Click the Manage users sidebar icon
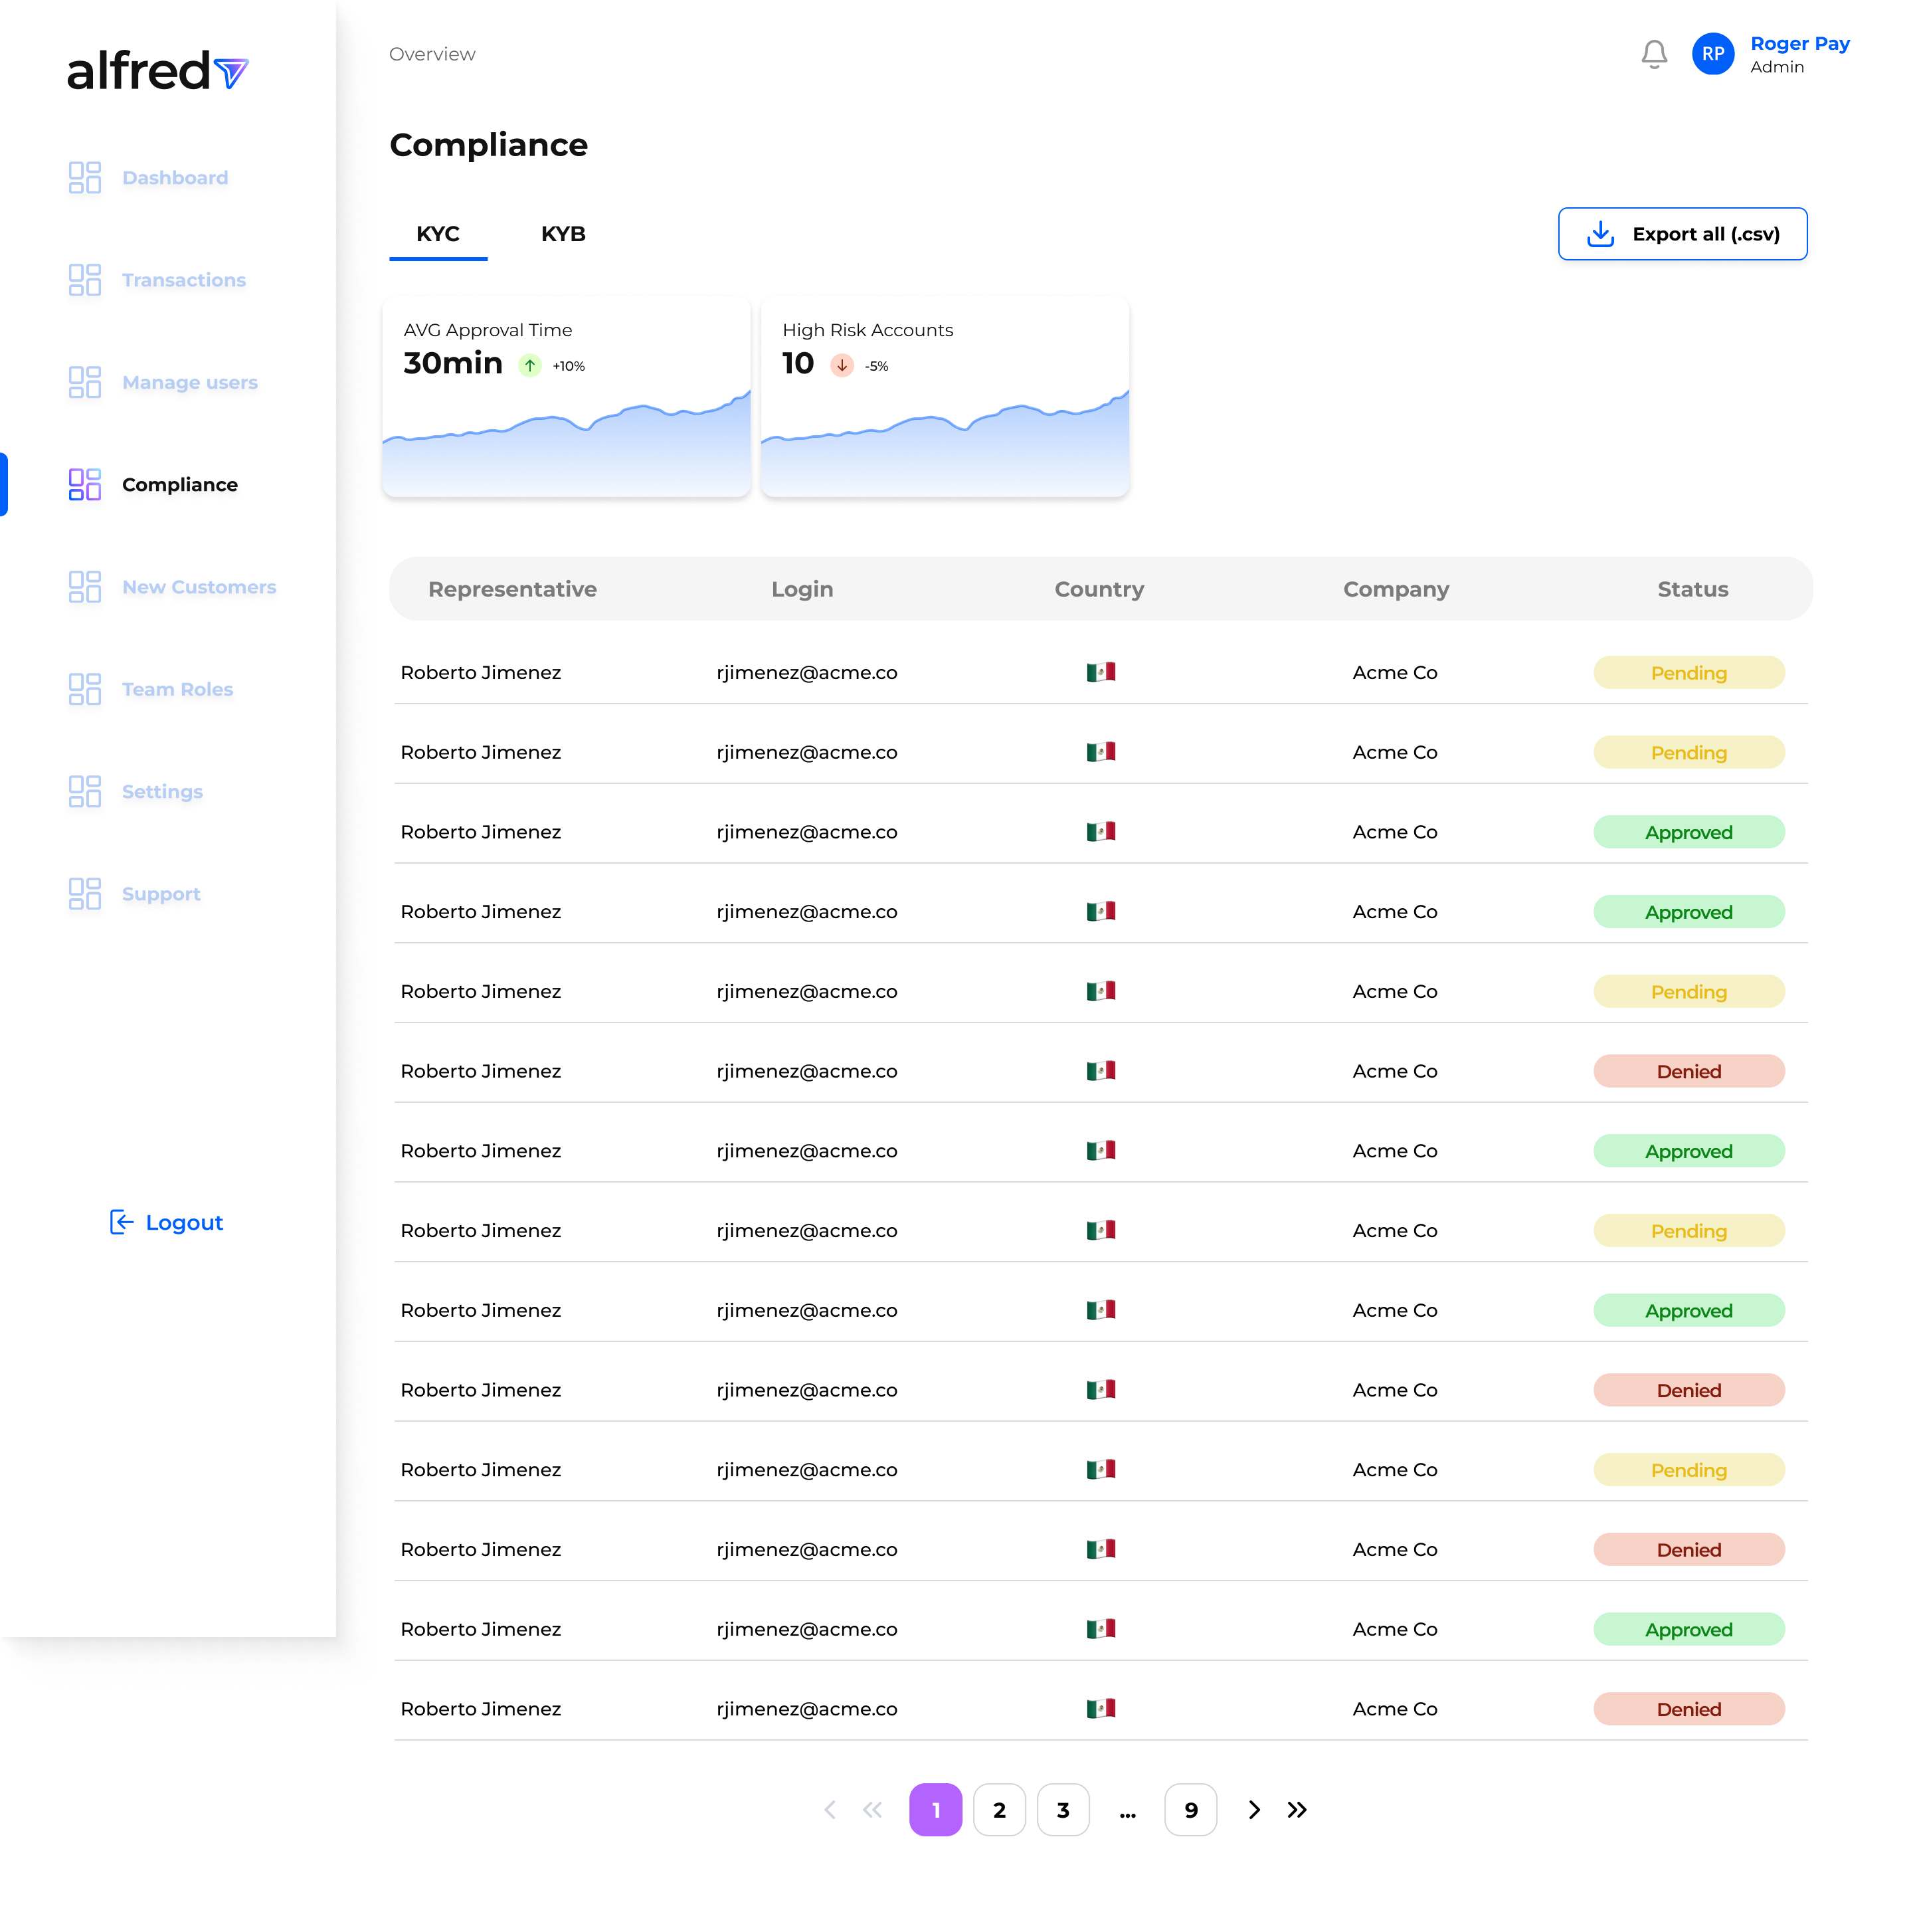This screenshot has width=1913, height=1932. (85, 382)
